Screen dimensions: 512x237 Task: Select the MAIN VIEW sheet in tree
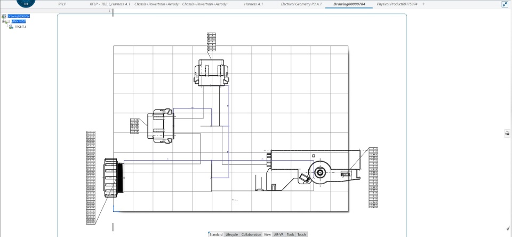(x=18, y=21)
